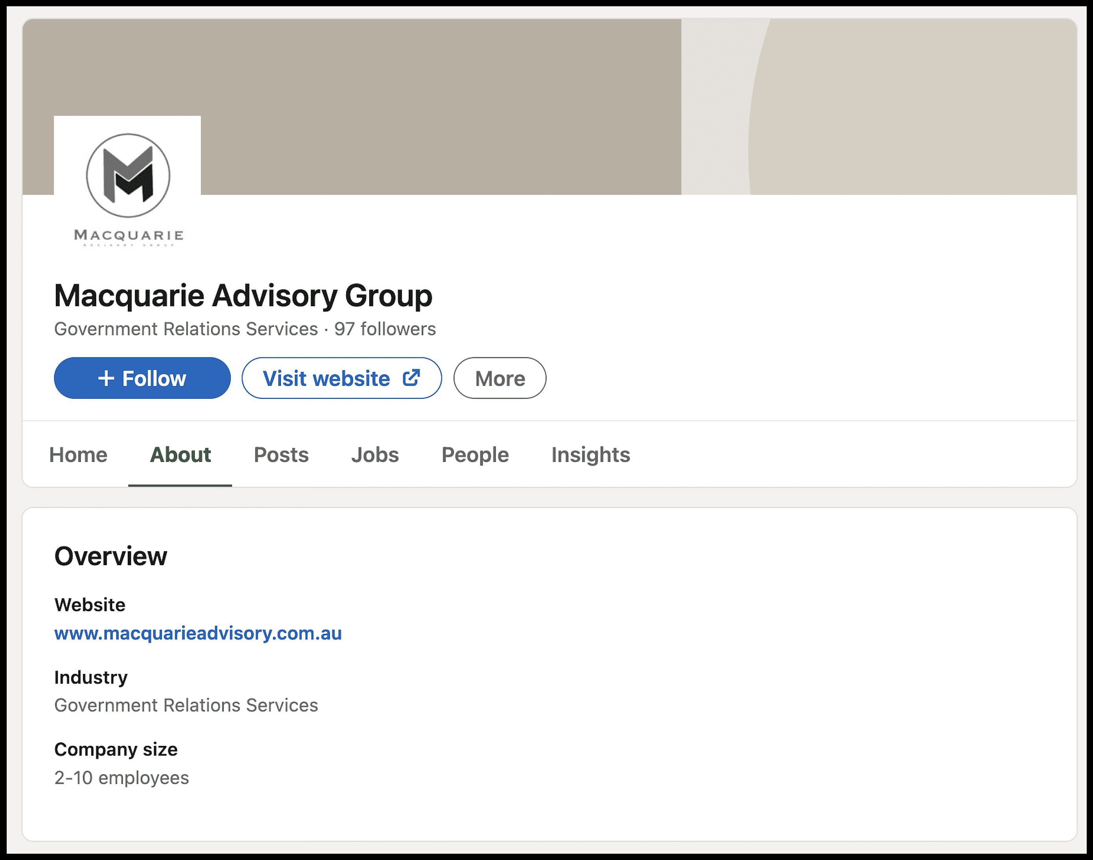Show the Insights tab

590,455
